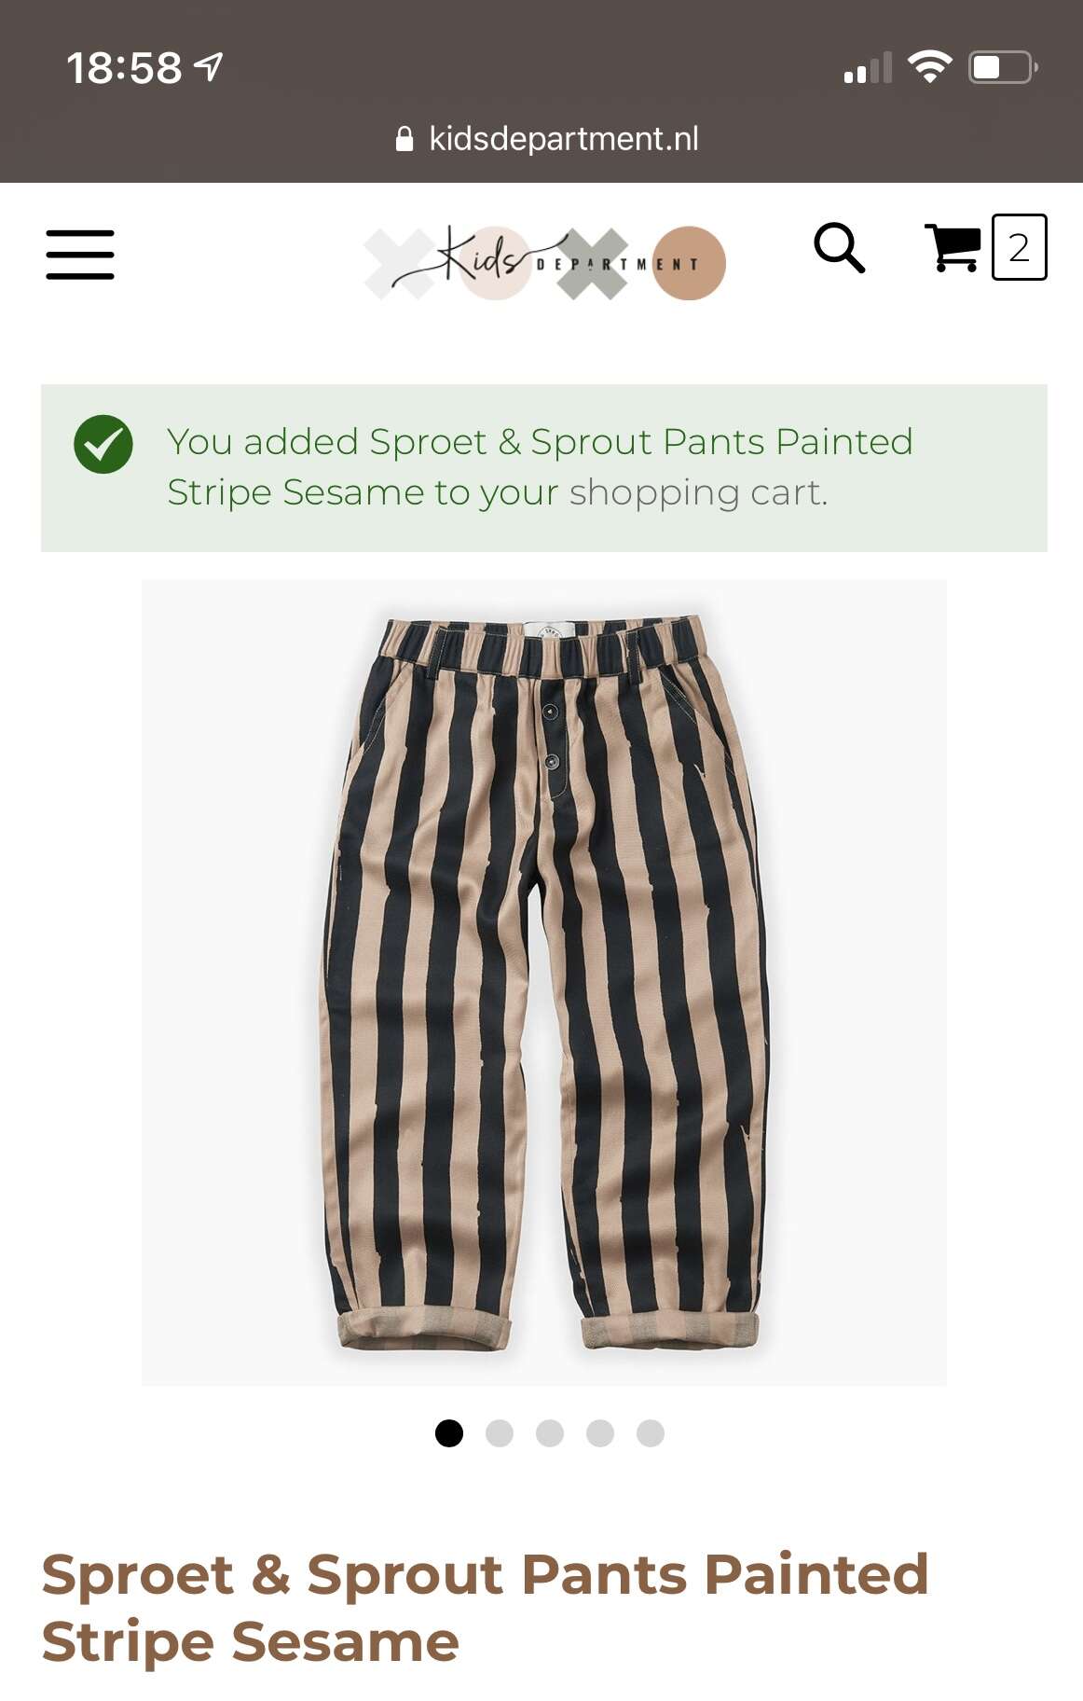Switch to the third product image dot
This screenshot has width=1083, height=1701.
550,1432
